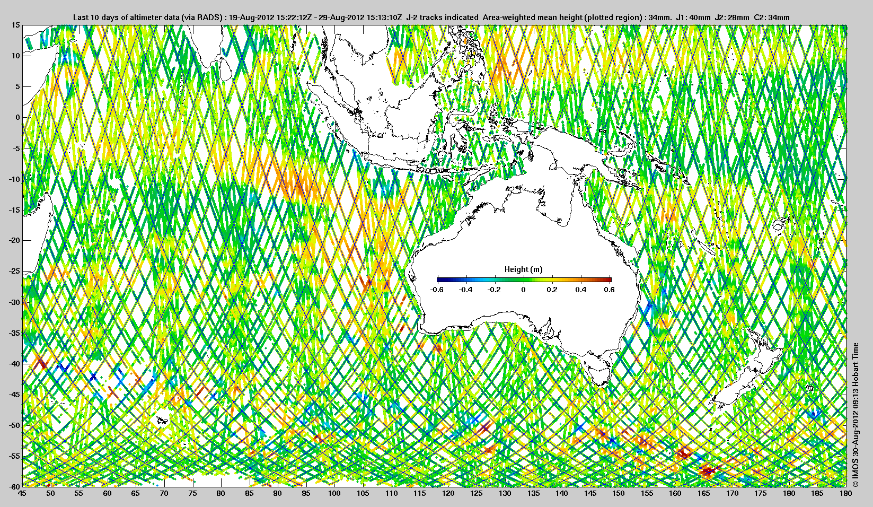Click the colorbar tick label '-0.6'
The height and width of the screenshot is (507, 873).
point(437,290)
